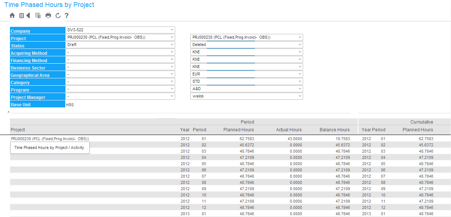Open help via question mark icon
Viewport: 451px width, 217px height.
point(67,15)
